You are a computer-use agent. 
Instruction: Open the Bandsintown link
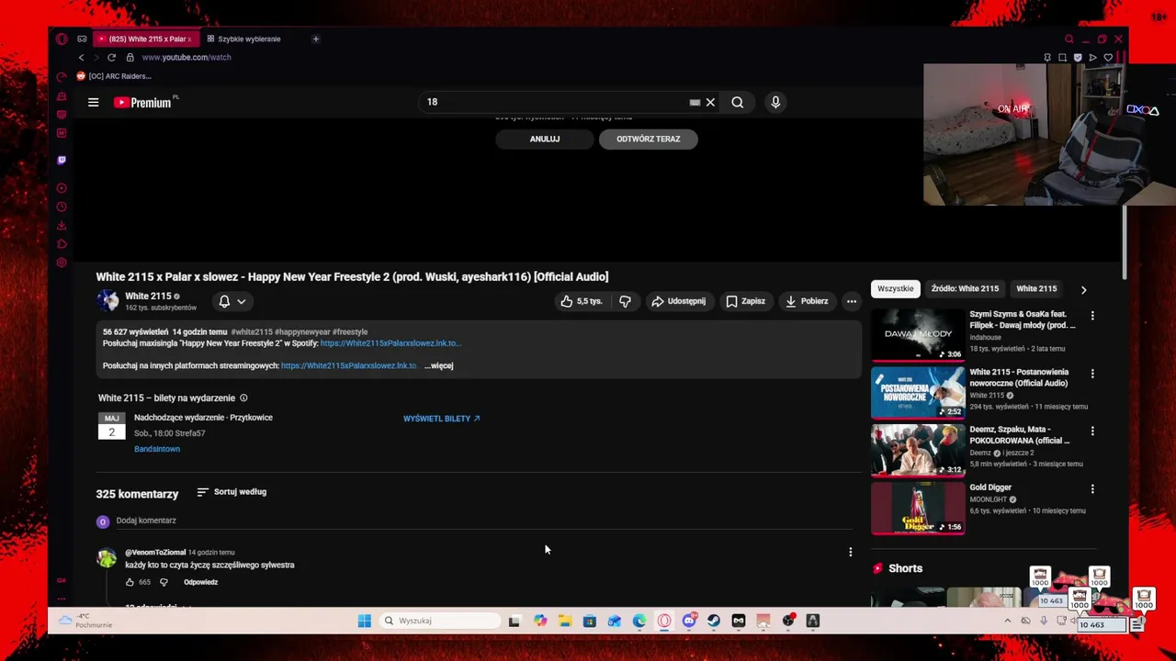(x=157, y=449)
